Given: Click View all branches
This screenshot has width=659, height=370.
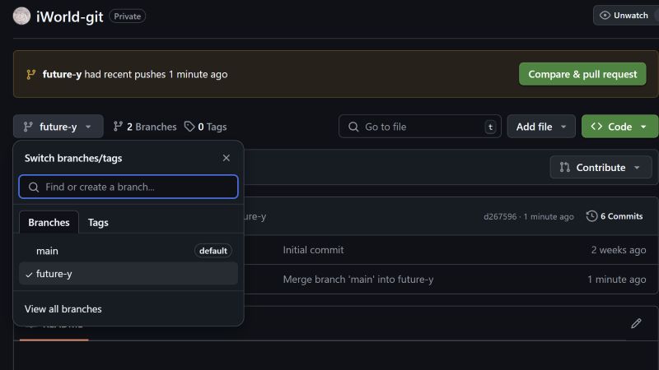Looking at the screenshot, I should 63,309.
